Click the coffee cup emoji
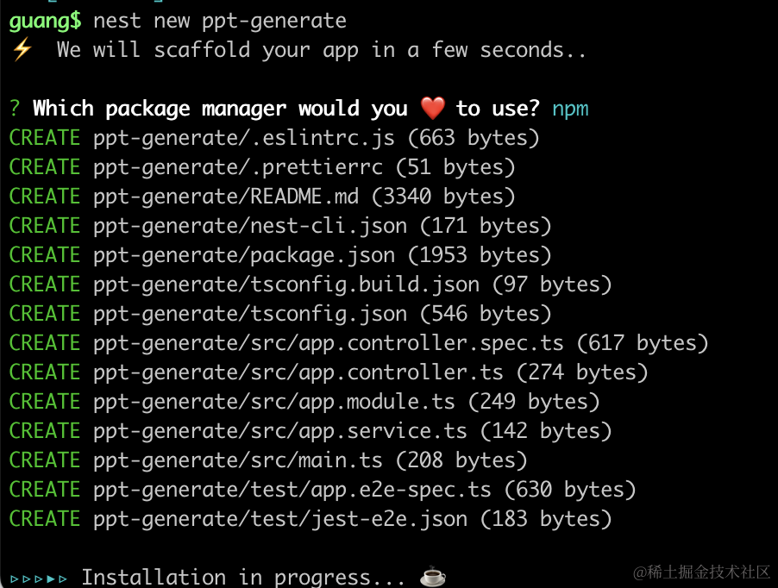Screen dimensions: 778x588 (432, 577)
